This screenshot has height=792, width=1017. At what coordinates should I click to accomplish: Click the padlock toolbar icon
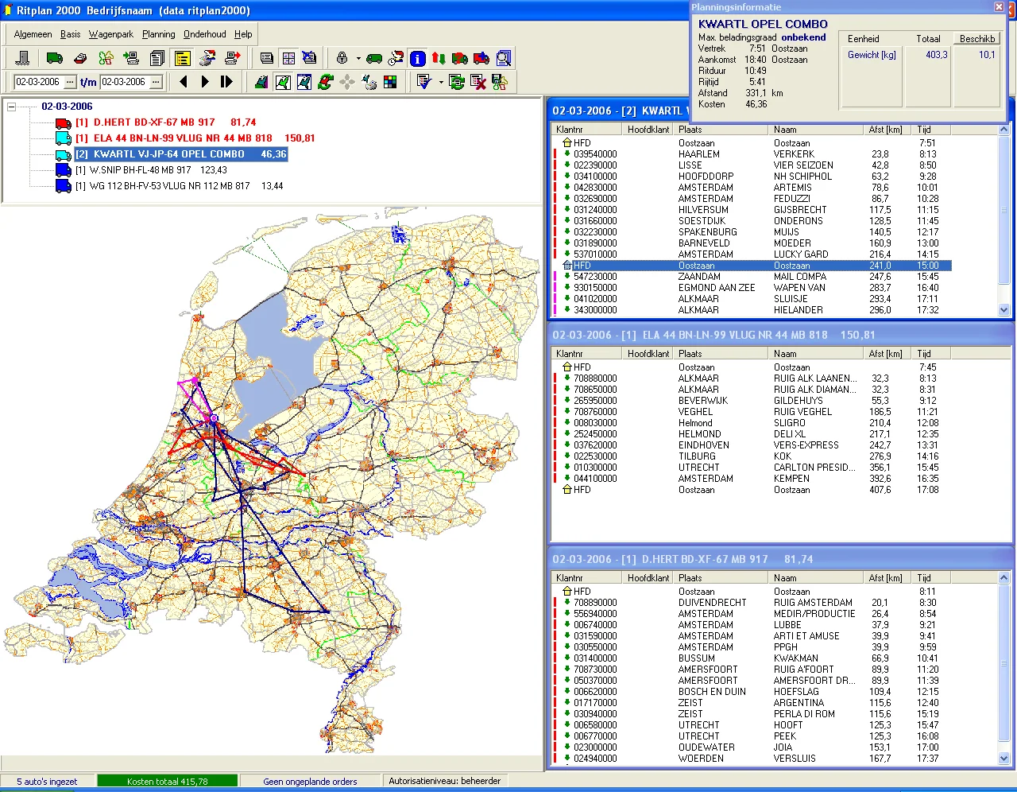[x=342, y=58]
